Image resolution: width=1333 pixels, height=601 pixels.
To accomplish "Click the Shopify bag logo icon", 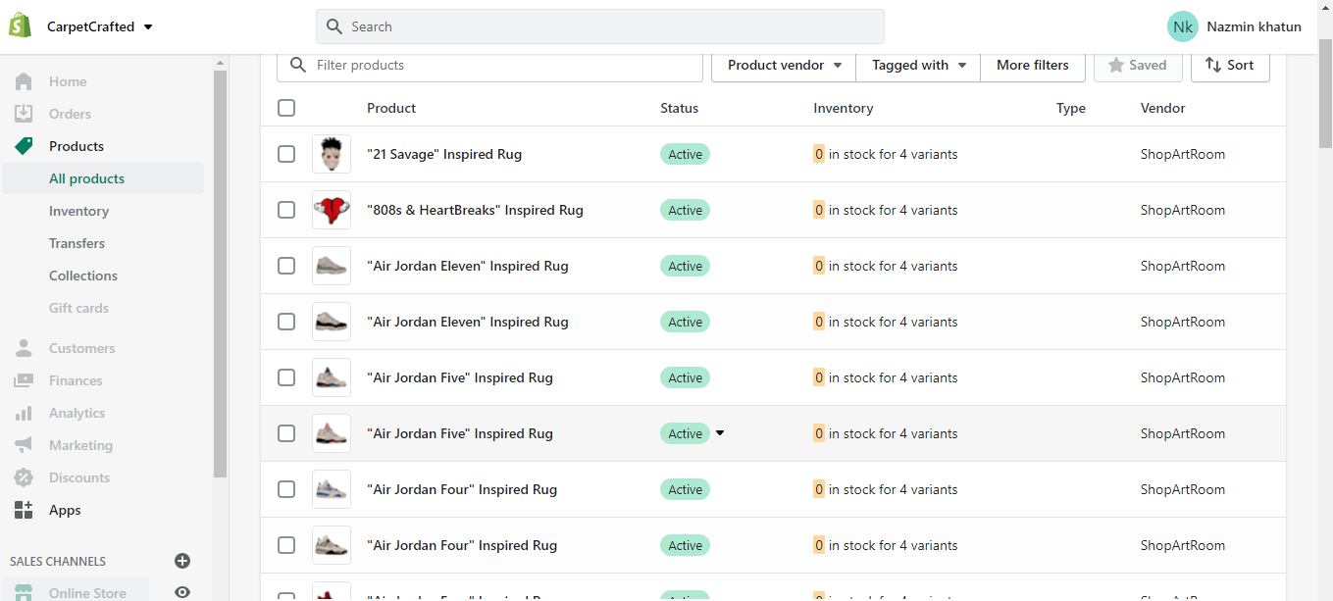I will pos(21,26).
